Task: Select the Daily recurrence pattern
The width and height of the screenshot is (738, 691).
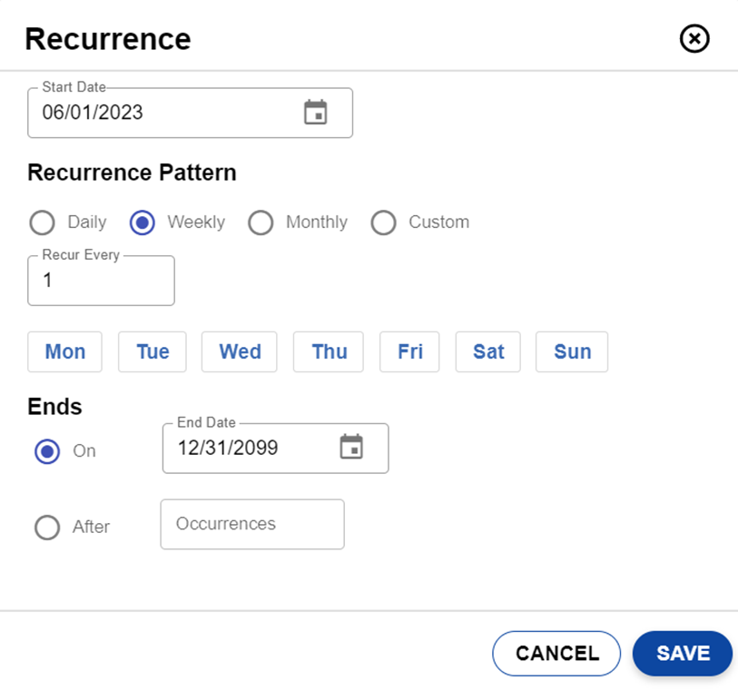Action: (43, 222)
